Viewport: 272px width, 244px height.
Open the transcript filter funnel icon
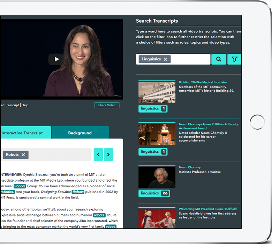pos(234,59)
